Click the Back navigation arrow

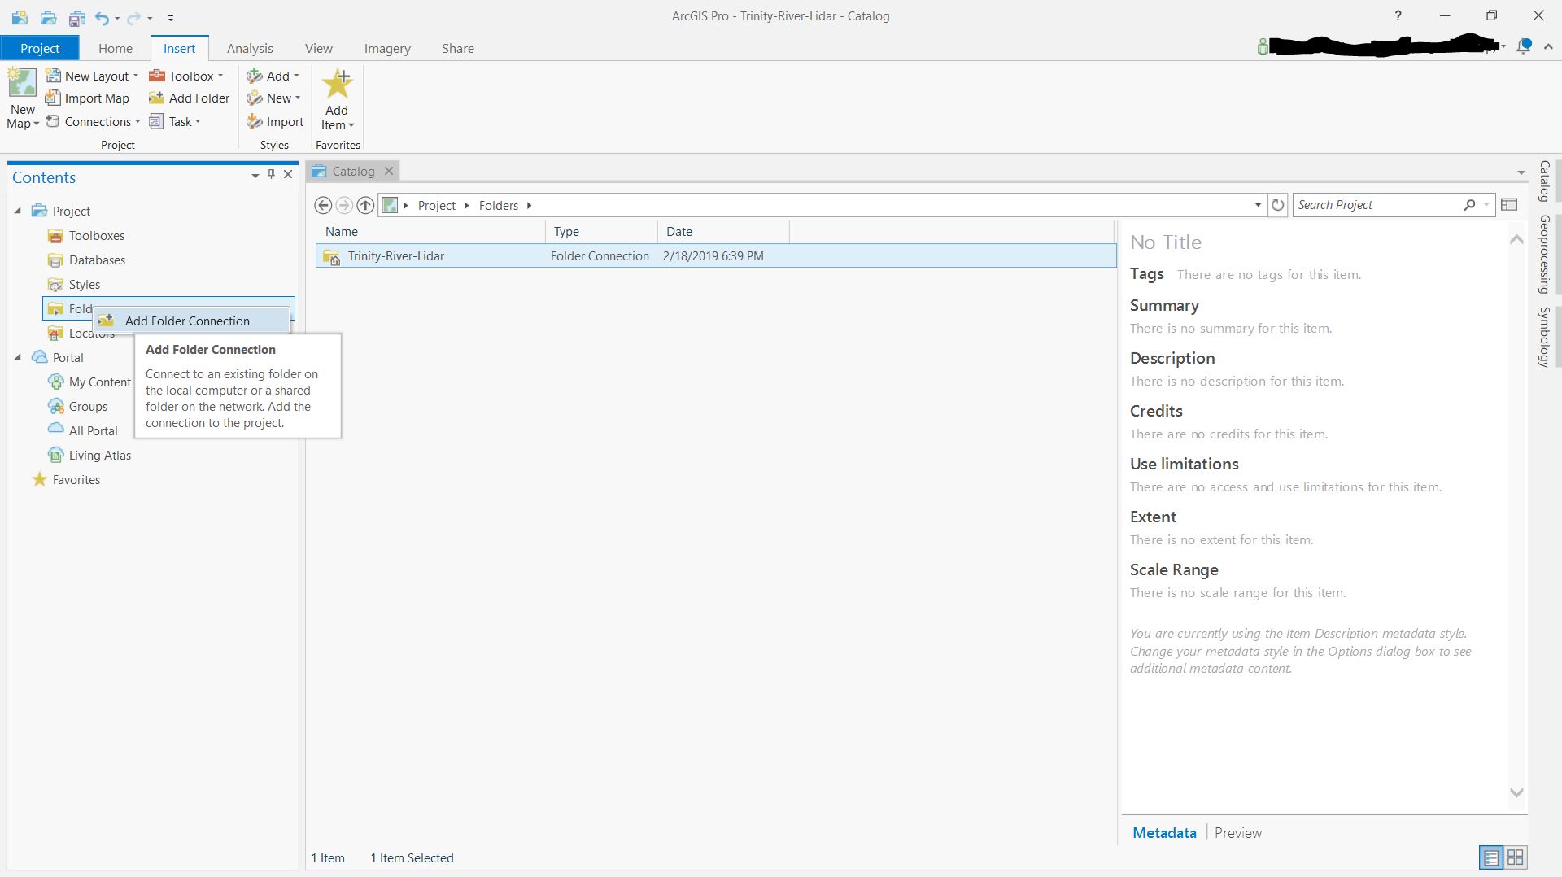click(x=323, y=205)
